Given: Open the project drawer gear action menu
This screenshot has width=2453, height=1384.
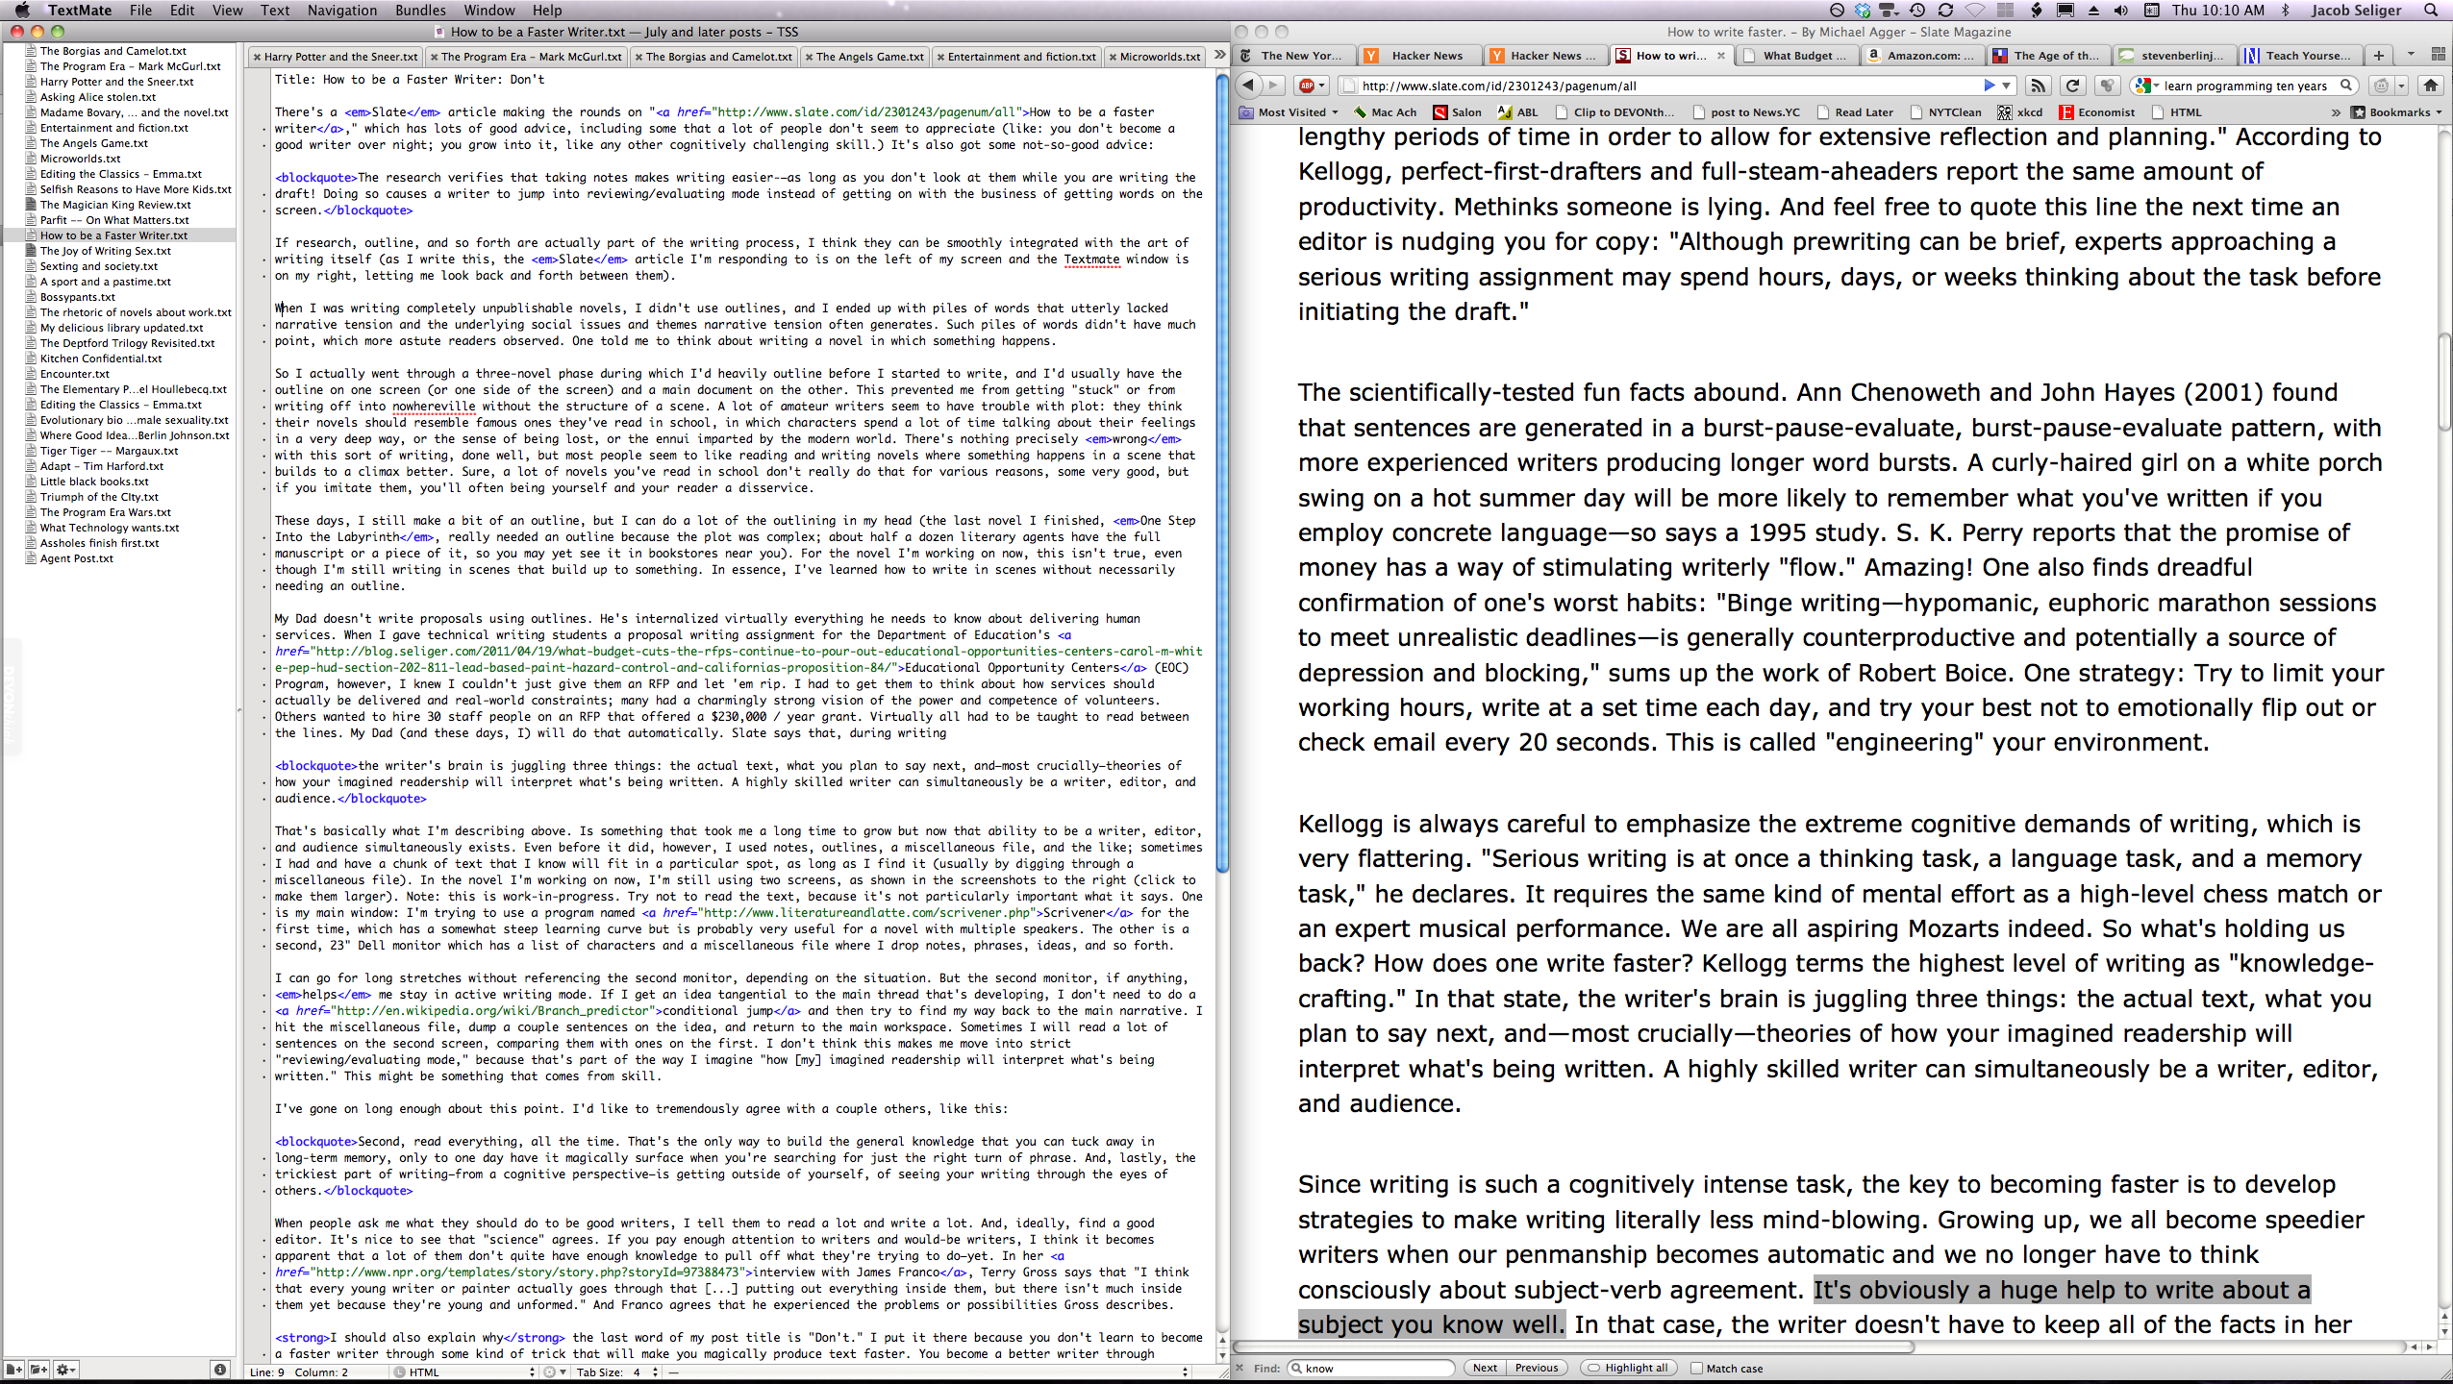Looking at the screenshot, I should pyautogui.click(x=65, y=1370).
